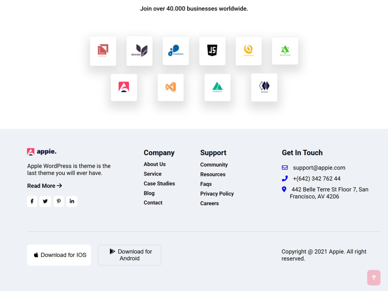The image size is (388, 291).
Task: Click the red square company logo card
Action: (103, 51)
